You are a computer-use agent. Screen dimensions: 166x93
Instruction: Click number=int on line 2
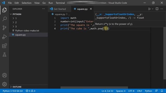(x=67, y=21)
